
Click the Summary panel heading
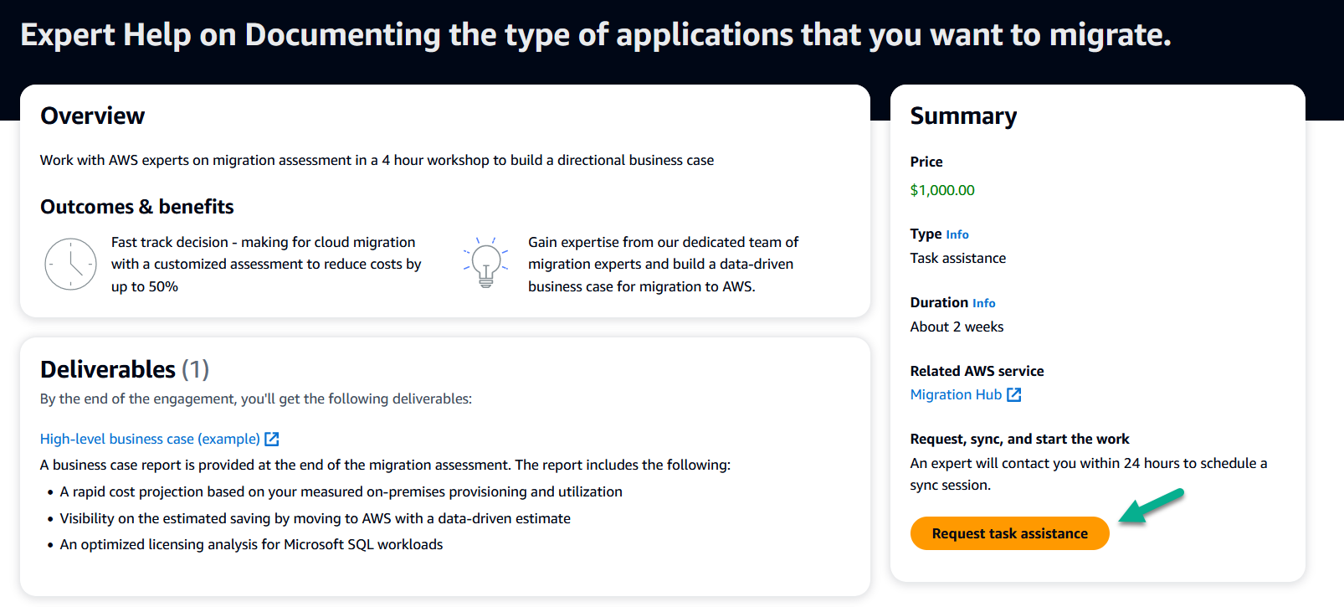pos(963,116)
